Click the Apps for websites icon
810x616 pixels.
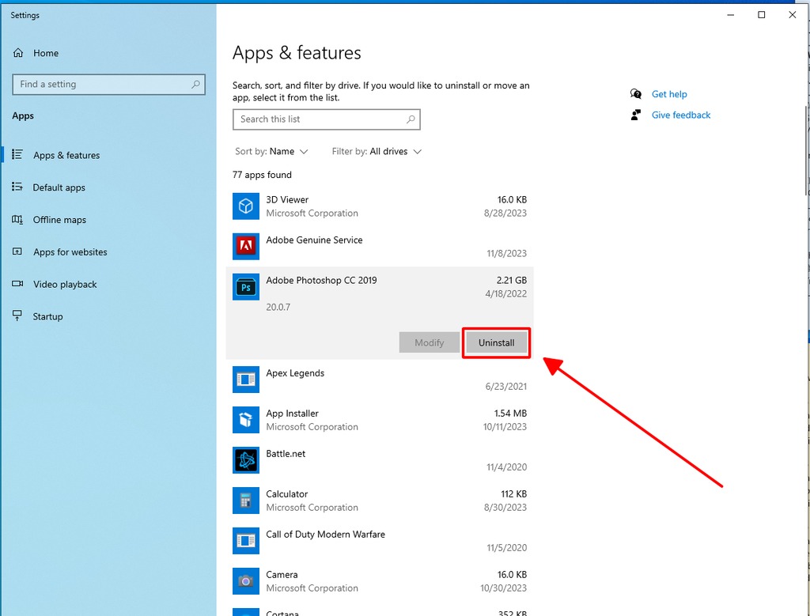coord(17,251)
